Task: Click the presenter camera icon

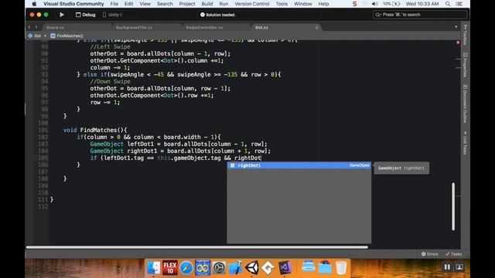Action: tap(459, 267)
